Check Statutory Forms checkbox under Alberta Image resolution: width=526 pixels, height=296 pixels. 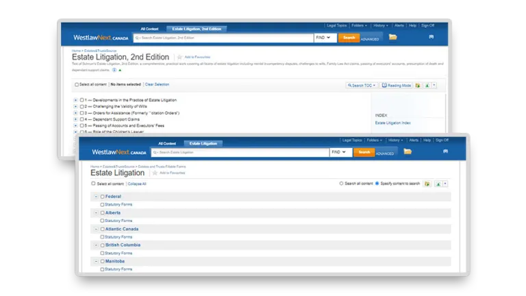point(102,221)
